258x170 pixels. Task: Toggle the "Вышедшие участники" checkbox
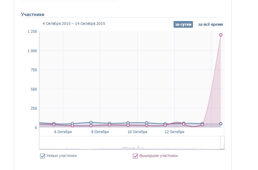point(135,156)
